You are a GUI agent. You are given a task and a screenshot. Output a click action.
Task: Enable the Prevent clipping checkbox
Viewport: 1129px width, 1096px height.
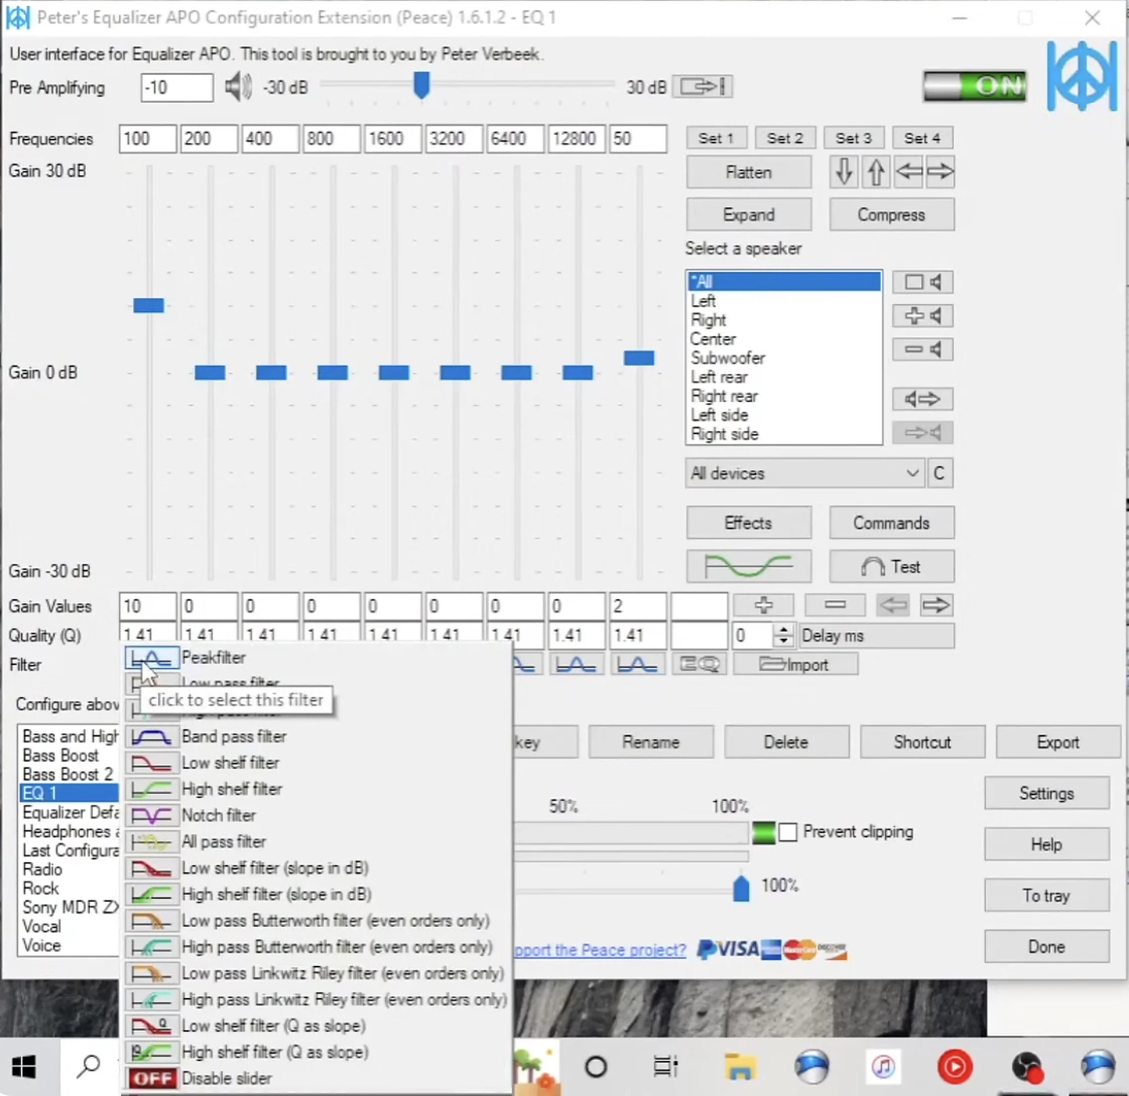[x=787, y=833]
